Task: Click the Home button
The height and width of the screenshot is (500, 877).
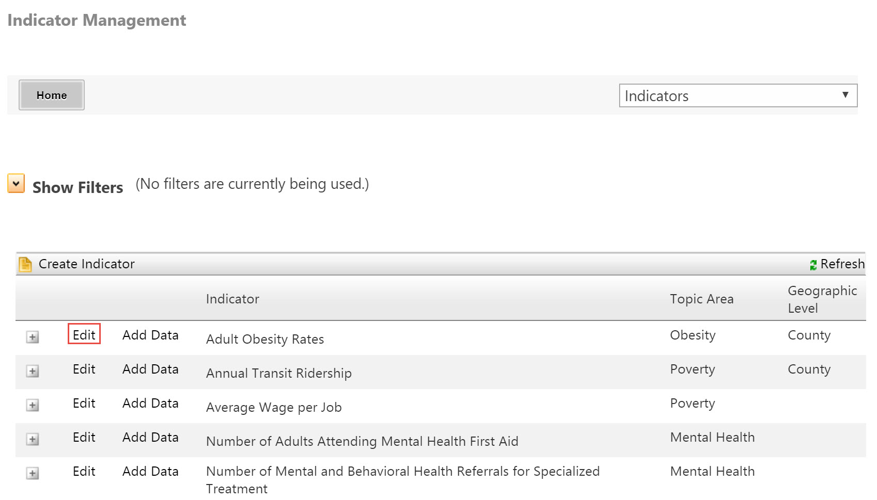Action: coord(52,95)
